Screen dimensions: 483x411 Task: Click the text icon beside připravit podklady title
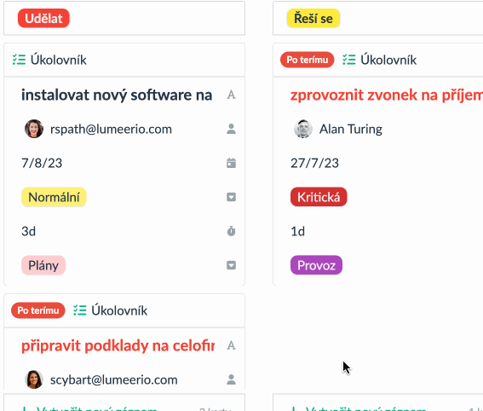pos(231,345)
